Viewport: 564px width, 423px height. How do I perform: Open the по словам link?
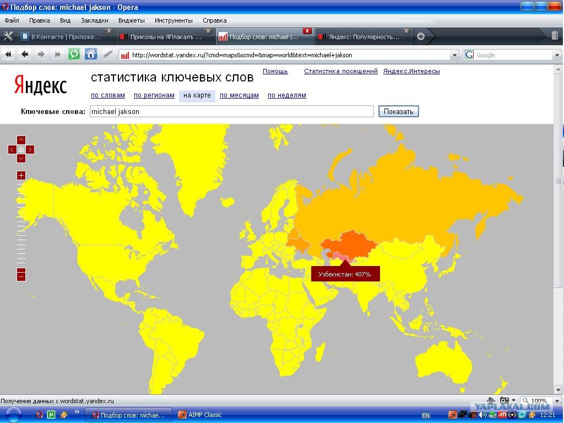108,95
